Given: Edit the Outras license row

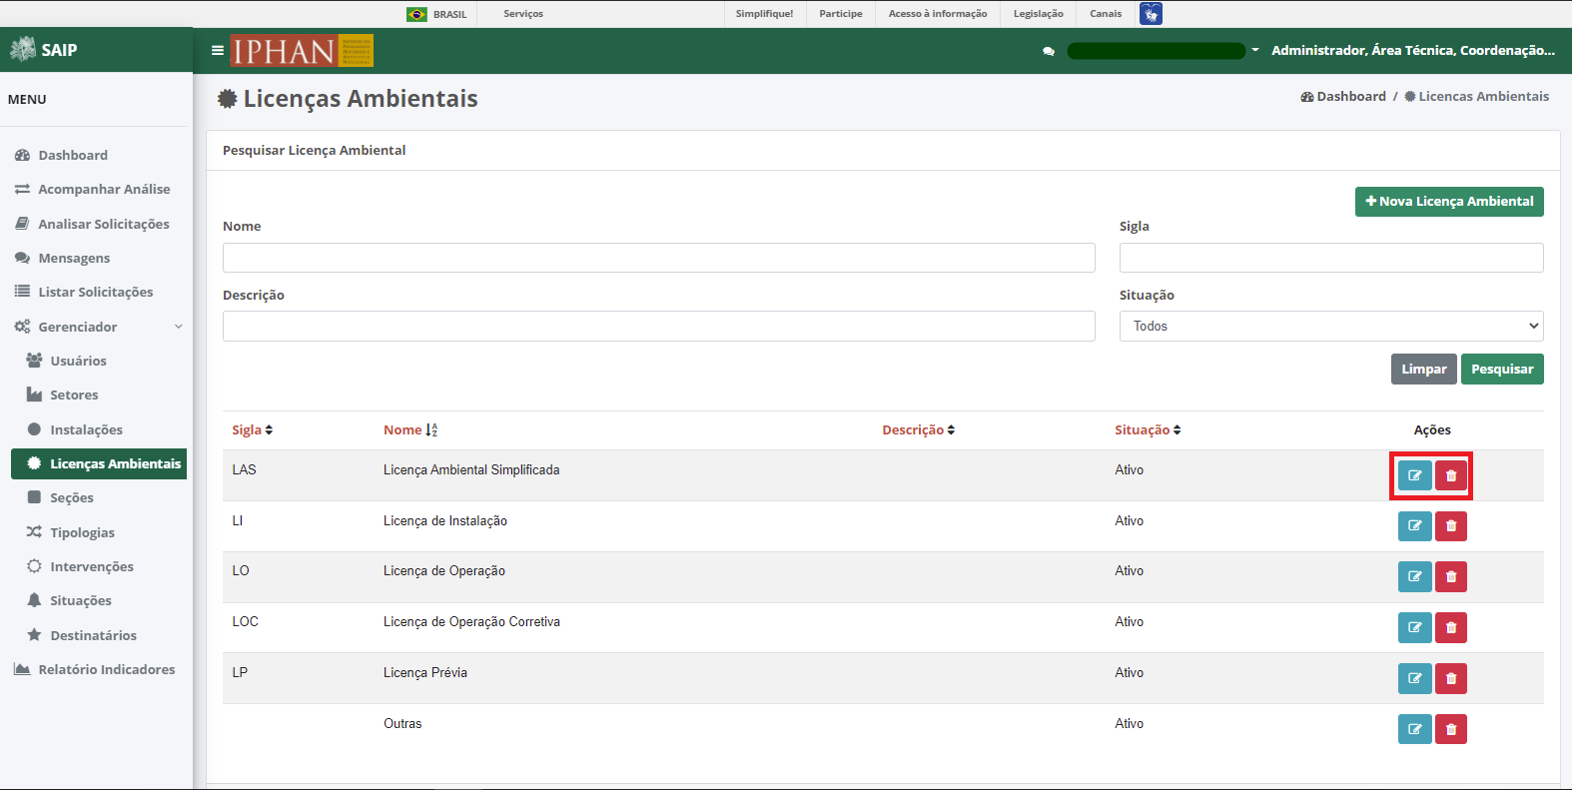Looking at the screenshot, I should (1414, 729).
